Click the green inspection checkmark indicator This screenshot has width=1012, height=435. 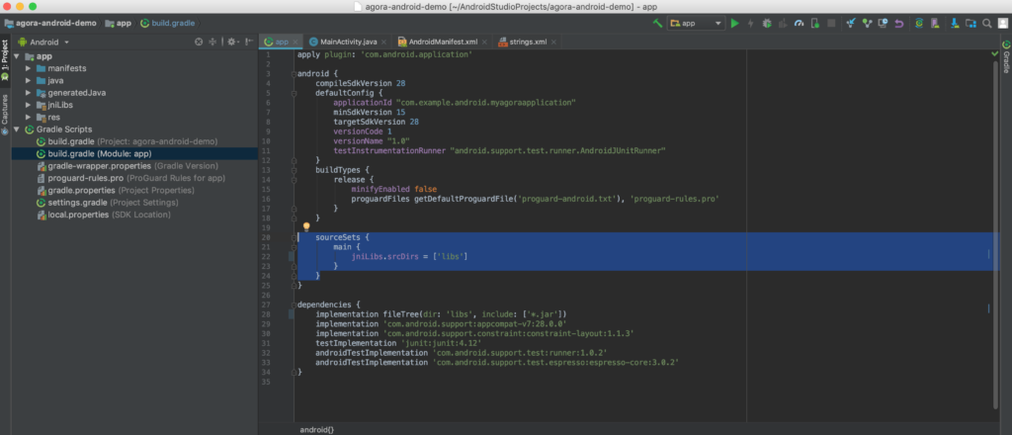tap(994, 53)
